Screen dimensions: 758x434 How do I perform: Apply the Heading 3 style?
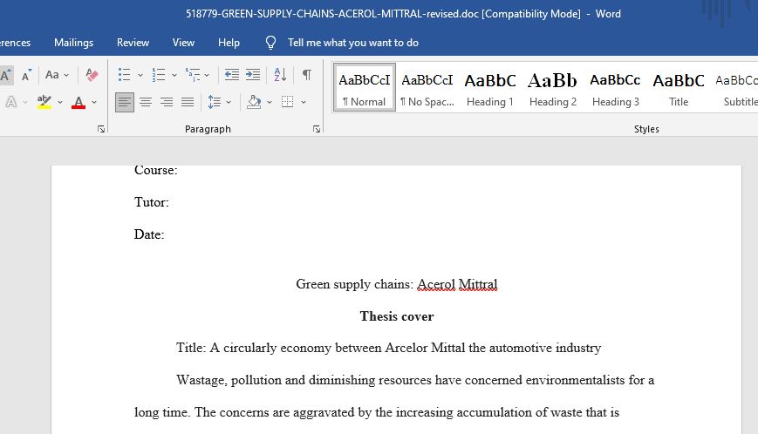pyautogui.click(x=616, y=88)
